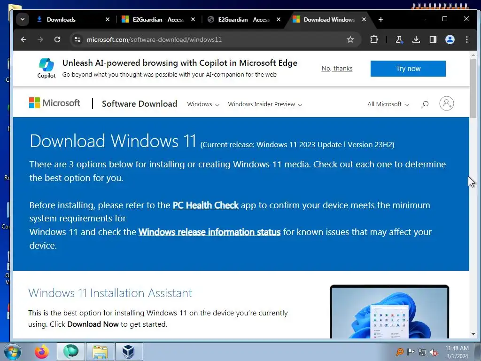Click the taskbar clock showing 11:48 AM
481x361 pixels.
coord(457,352)
